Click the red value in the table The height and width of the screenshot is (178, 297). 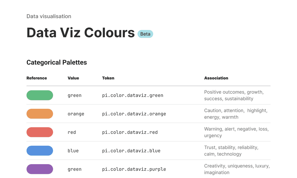pos(72,132)
